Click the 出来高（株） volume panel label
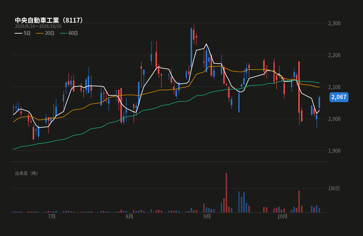 (x=27, y=173)
